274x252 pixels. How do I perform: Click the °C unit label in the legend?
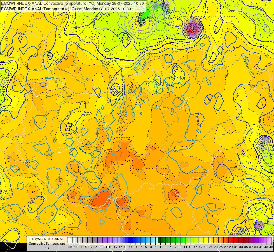(47, 248)
